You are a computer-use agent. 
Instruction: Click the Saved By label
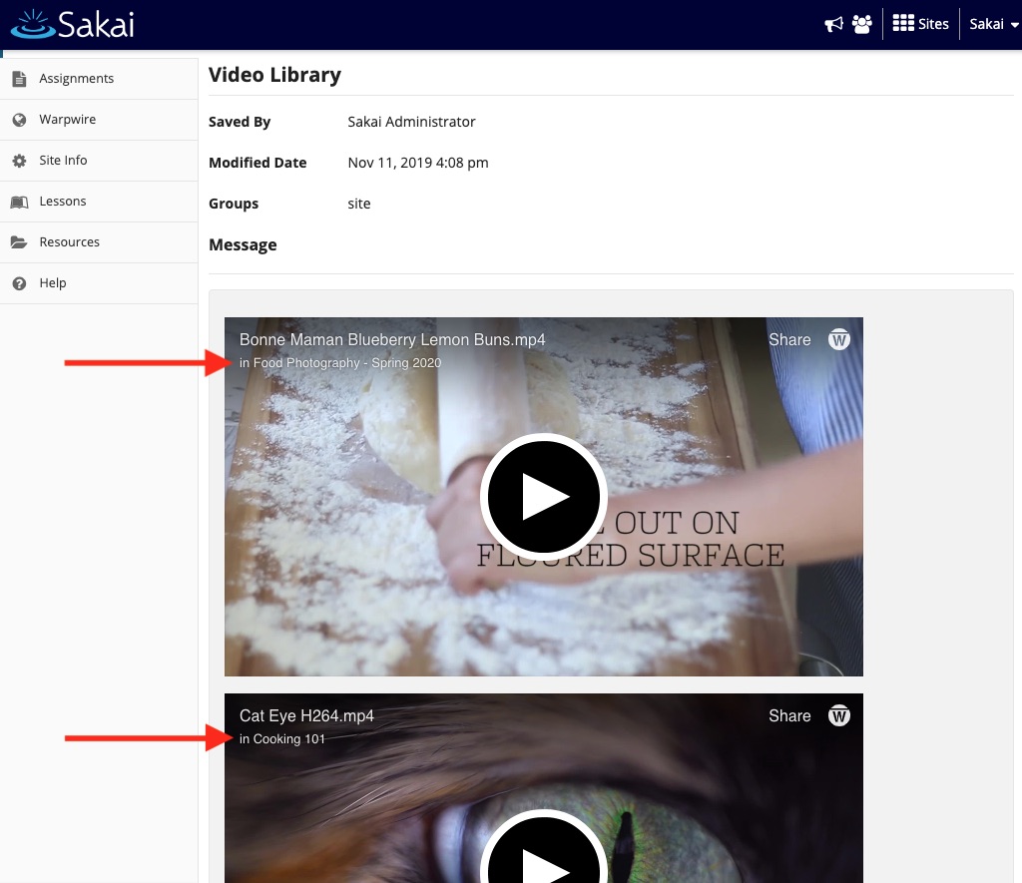(x=240, y=122)
